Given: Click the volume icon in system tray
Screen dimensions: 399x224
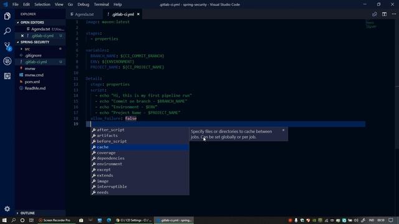Looking at the screenshot, I should (356, 220).
